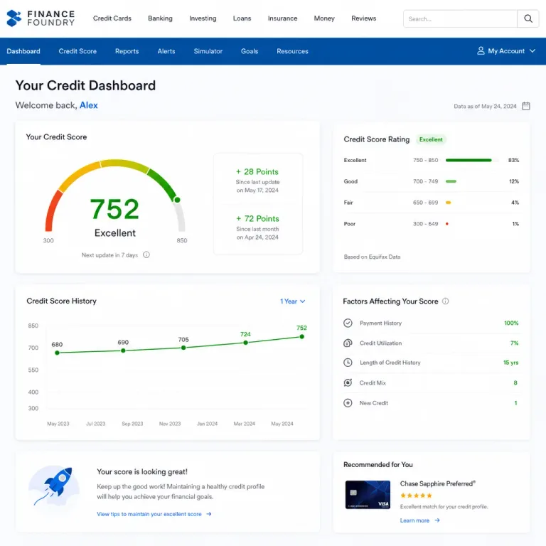The height and width of the screenshot is (546, 546).
Task: Open the Insurance menu
Action: [282, 18]
